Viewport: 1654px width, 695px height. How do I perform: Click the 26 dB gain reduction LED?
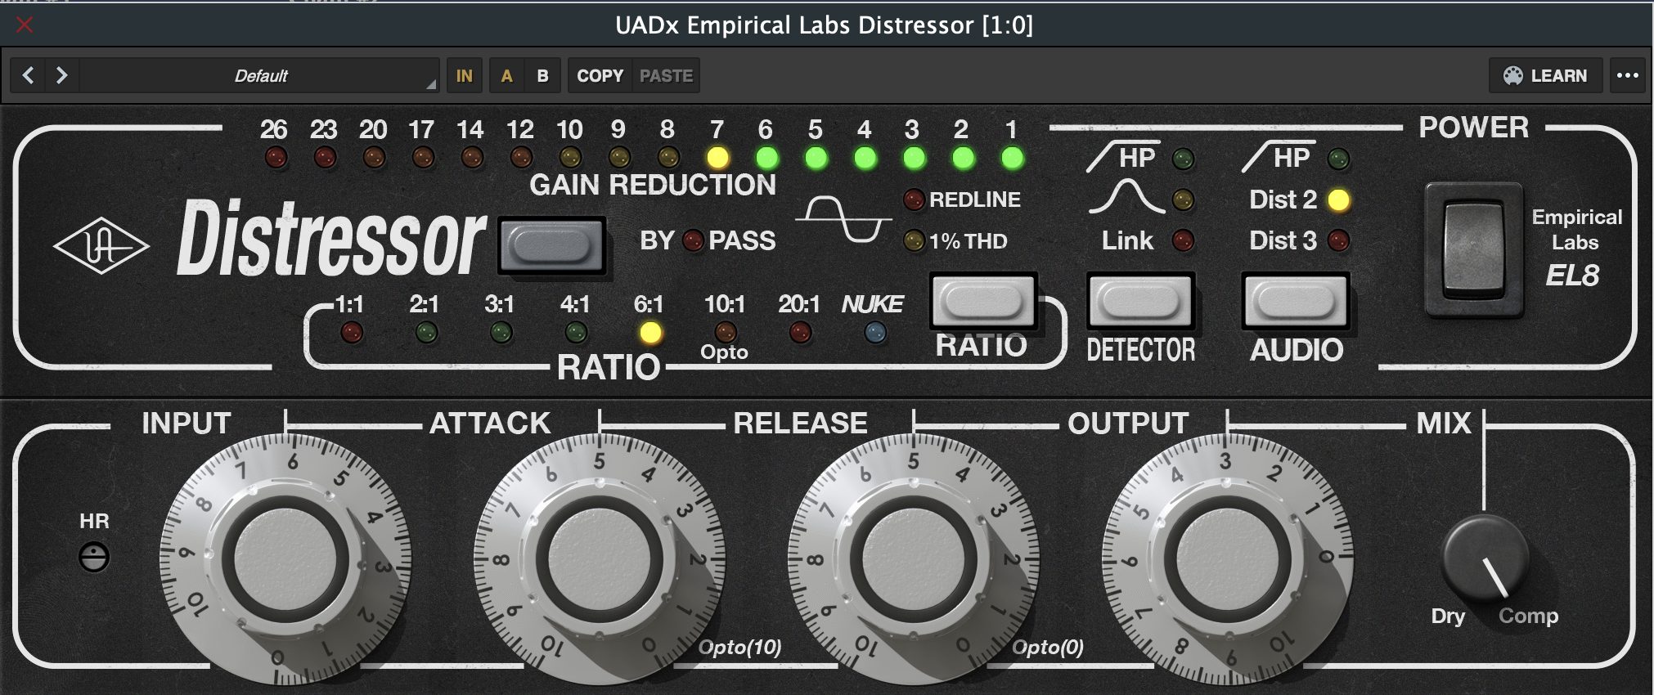(x=276, y=157)
